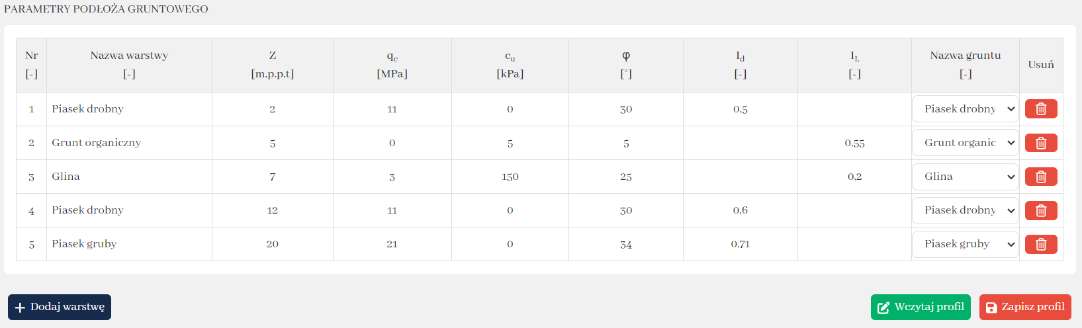Expand Grunt organiczny soil name dropdown
The height and width of the screenshot is (328, 1082).
tap(965, 143)
